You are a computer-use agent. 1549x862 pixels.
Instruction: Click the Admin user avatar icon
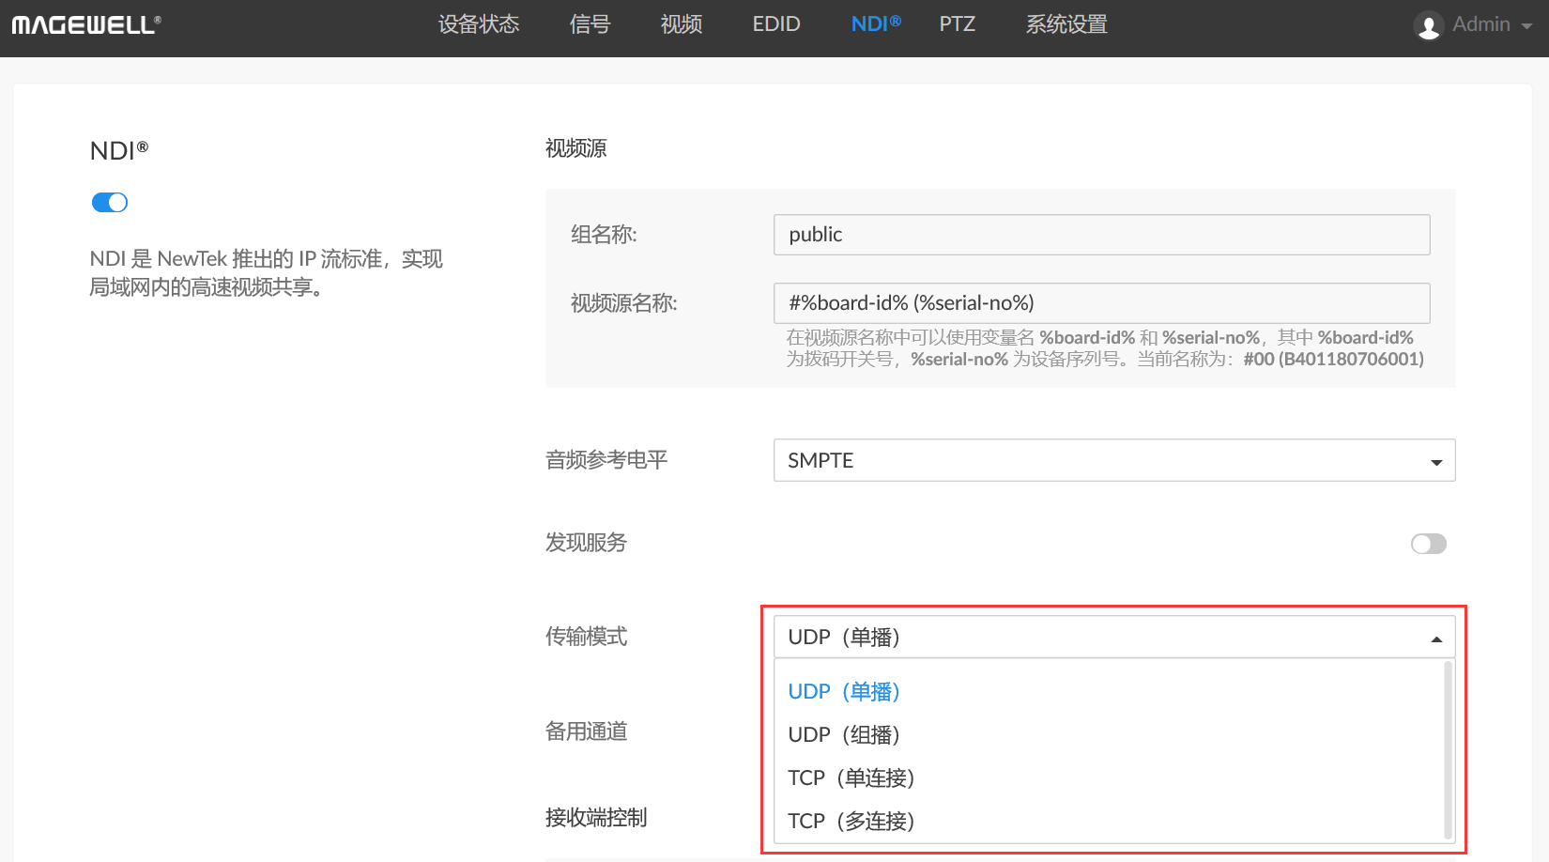pyautogui.click(x=1428, y=25)
